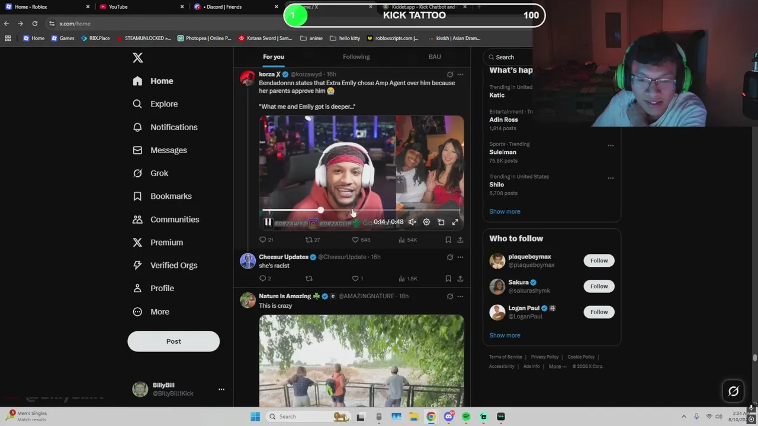Open video playback settings gear
758x426 pixels.
point(426,222)
